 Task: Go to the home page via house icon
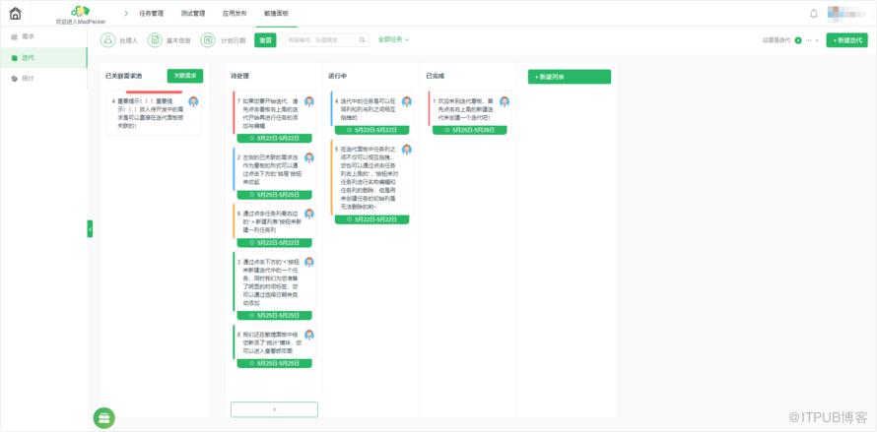point(16,14)
